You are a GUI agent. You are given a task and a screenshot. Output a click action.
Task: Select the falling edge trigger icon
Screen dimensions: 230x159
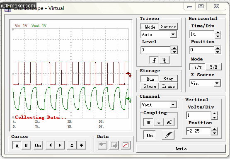[x=164, y=60]
